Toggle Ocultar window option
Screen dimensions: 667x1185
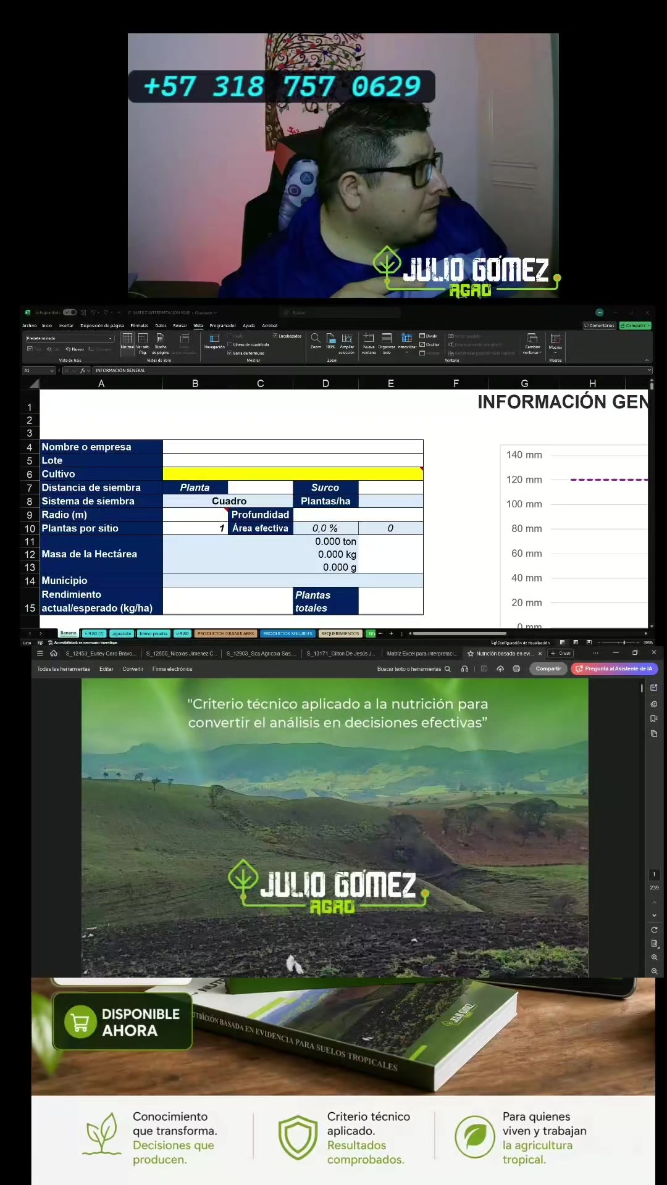coord(429,344)
